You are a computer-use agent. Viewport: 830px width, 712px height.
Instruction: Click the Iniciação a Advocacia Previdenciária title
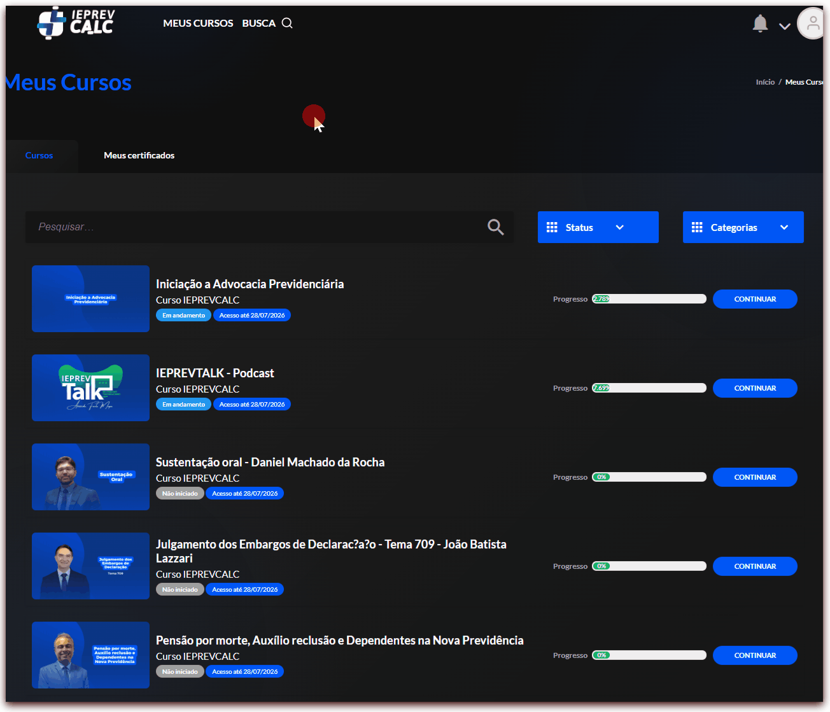tap(250, 284)
